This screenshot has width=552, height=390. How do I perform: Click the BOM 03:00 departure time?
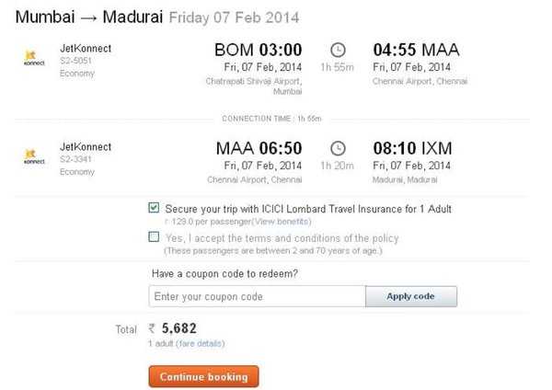click(258, 50)
